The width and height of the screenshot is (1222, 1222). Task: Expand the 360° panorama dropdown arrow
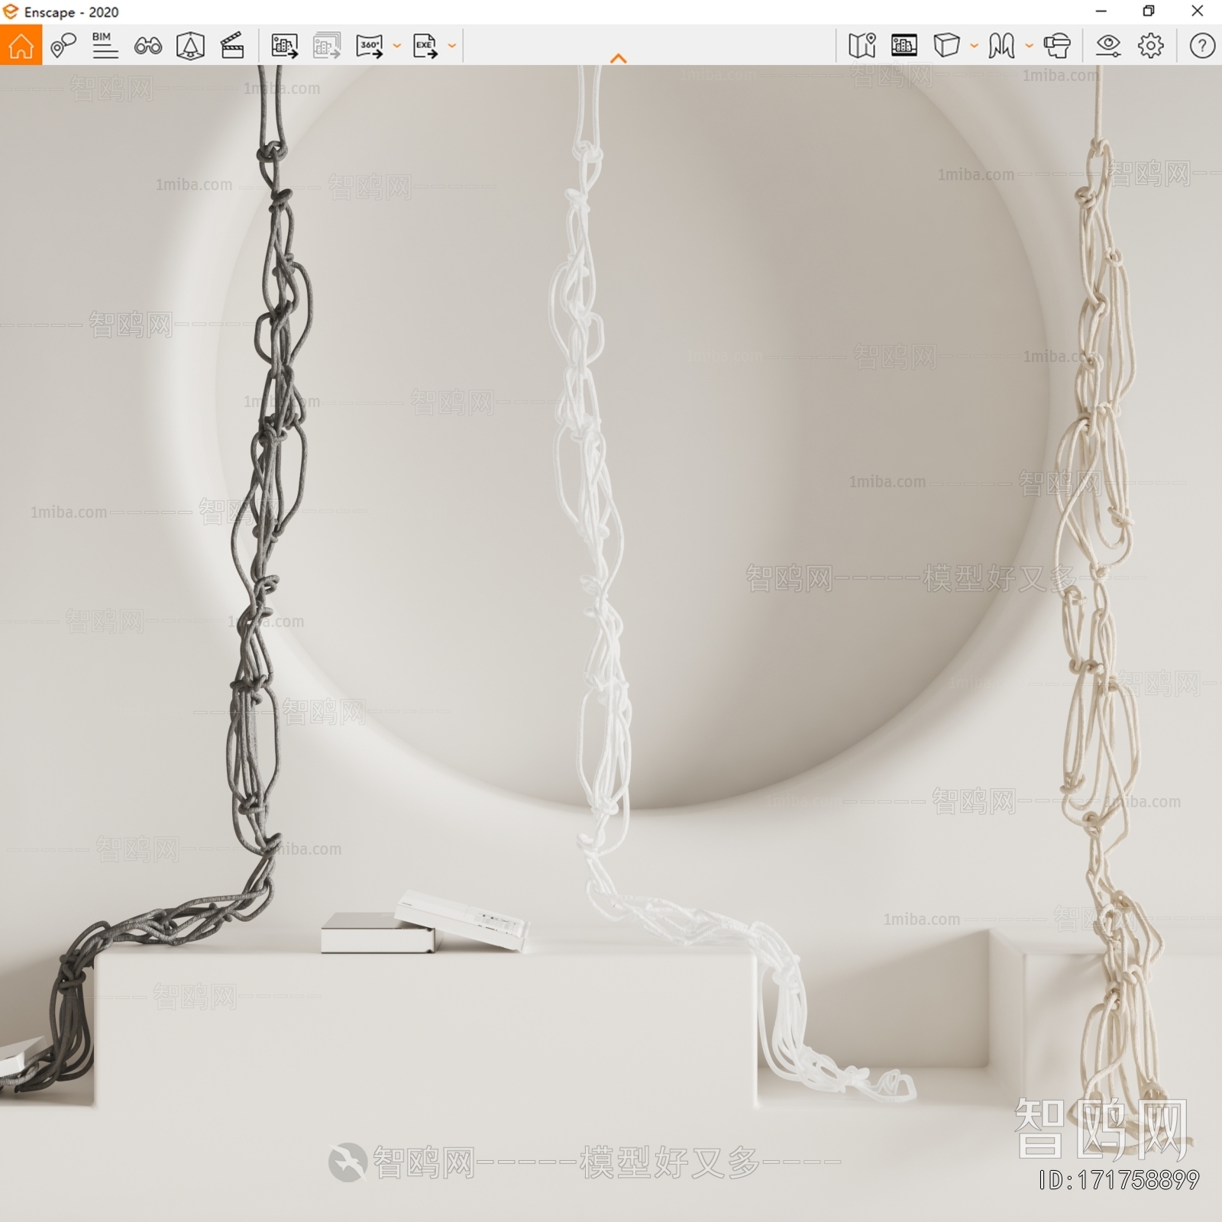[x=396, y=46]
